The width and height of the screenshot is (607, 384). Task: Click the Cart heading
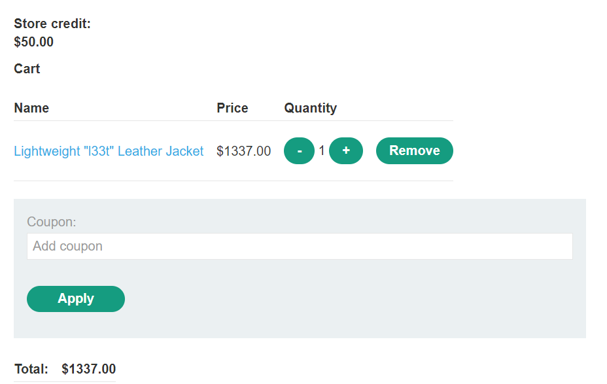tap(27, 69)
